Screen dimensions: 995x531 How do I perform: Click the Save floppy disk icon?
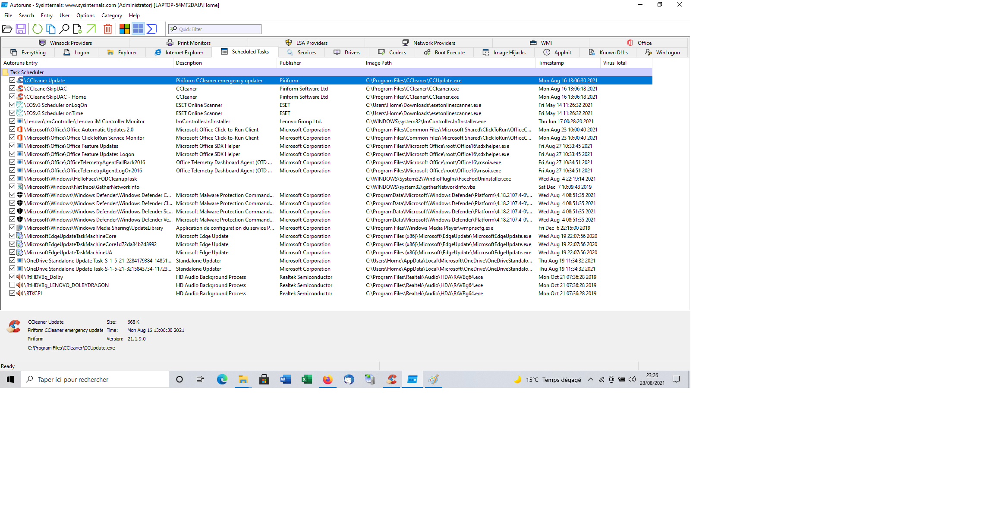(21, 29)
